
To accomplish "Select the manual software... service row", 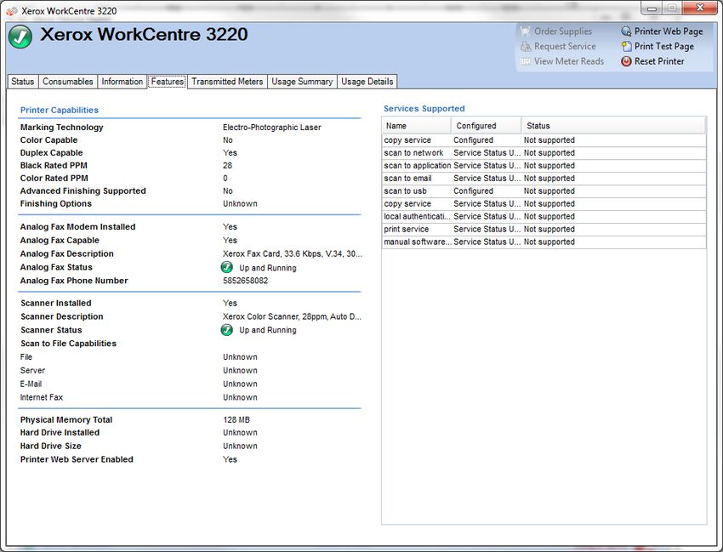I will 544,242.
